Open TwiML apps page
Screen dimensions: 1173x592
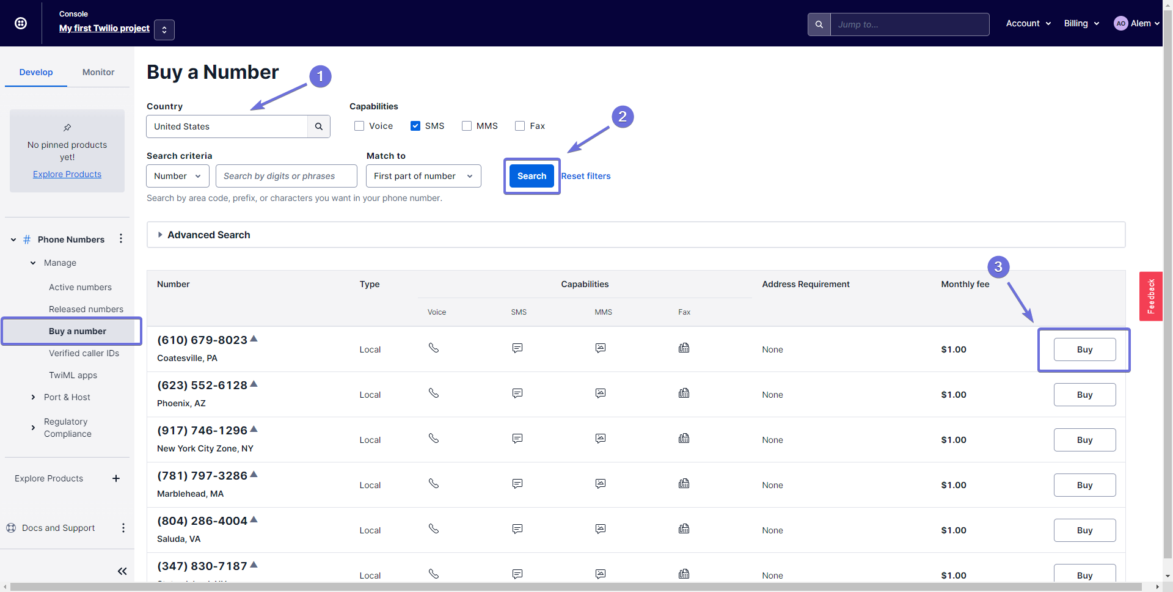point(73,375)
